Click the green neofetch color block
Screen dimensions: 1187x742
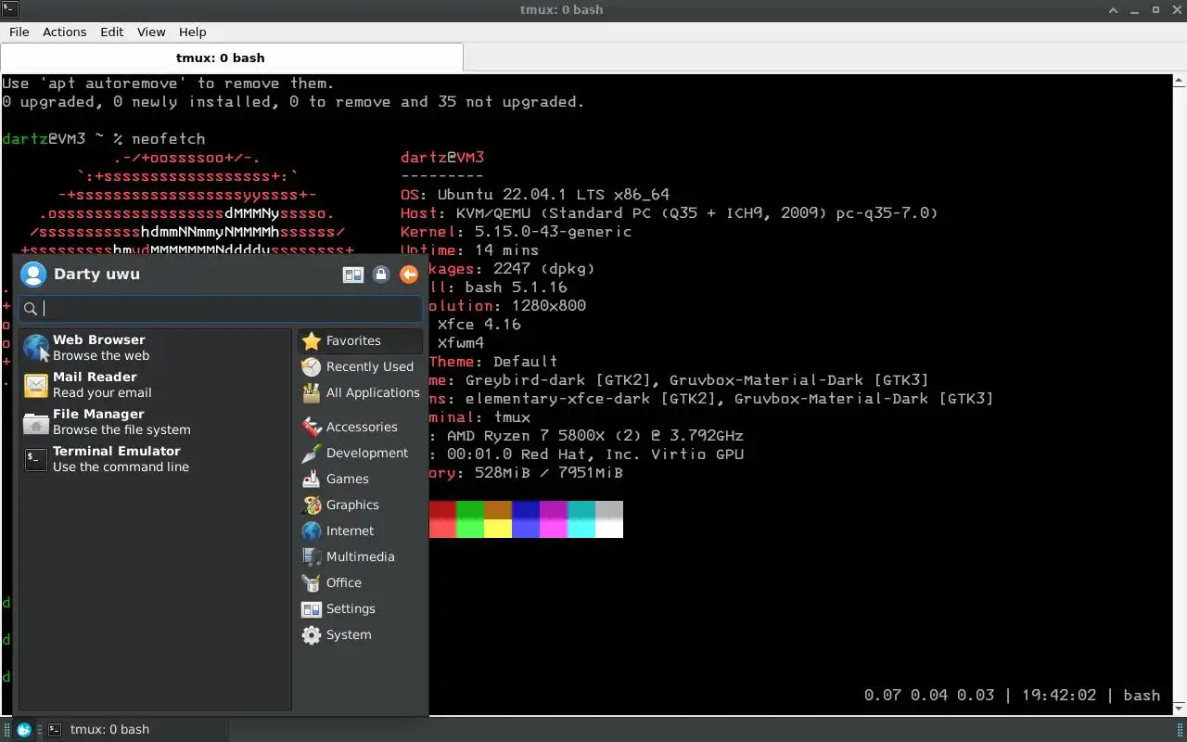(x=470, y=519)
